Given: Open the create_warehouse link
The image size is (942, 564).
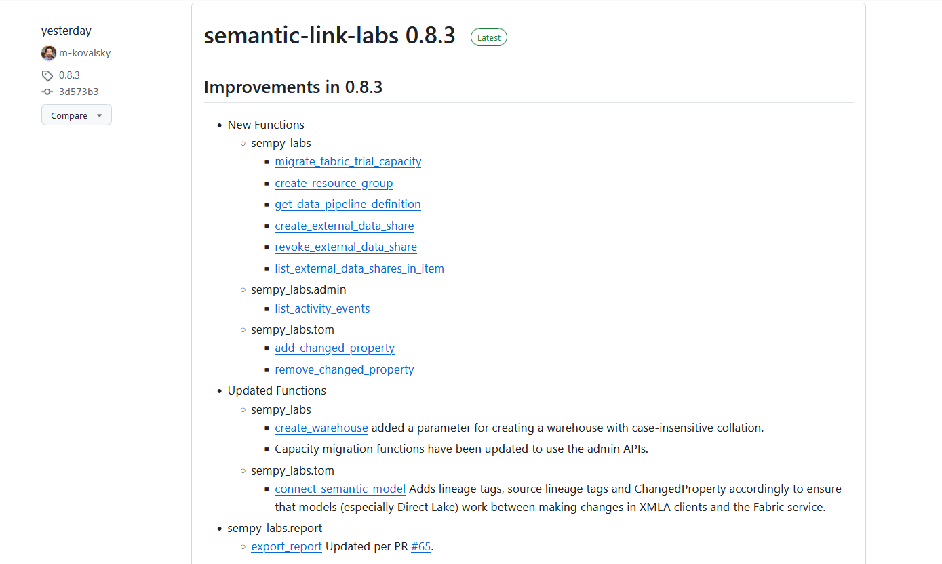Looking at the screenshot, I should (x=321, y=428).
